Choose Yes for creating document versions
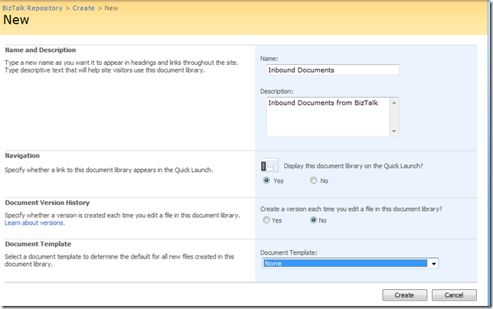The width and height of the screenshot is (493, 309). click(x=266, y=220)
